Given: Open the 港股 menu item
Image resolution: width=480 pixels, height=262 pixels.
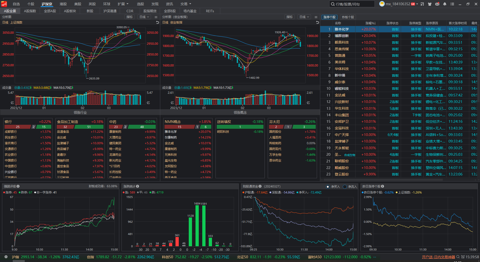Looking at the screenshot, I should [63, 4].
